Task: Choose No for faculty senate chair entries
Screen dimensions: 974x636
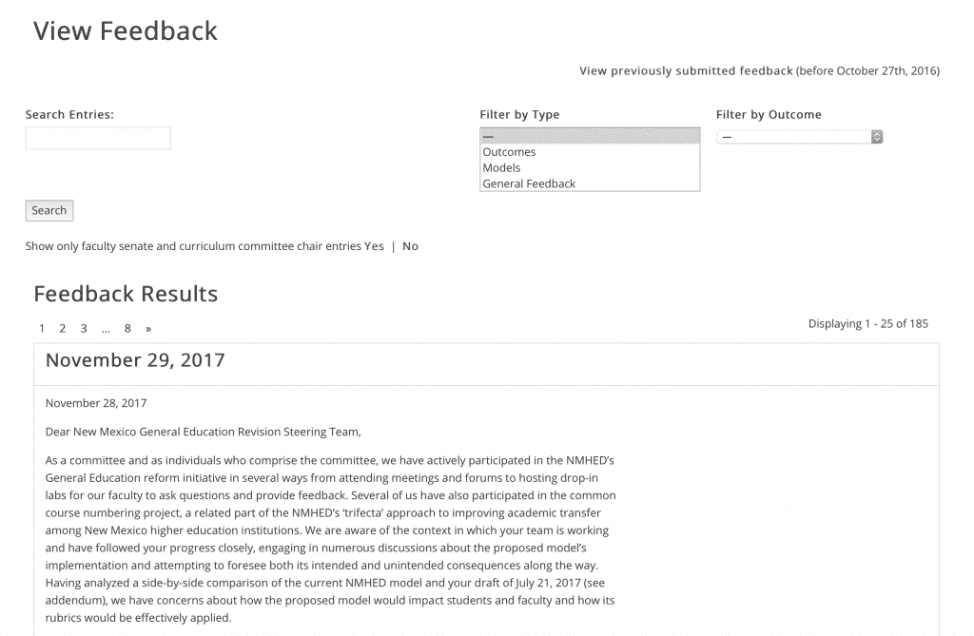Action: (410, 246)
